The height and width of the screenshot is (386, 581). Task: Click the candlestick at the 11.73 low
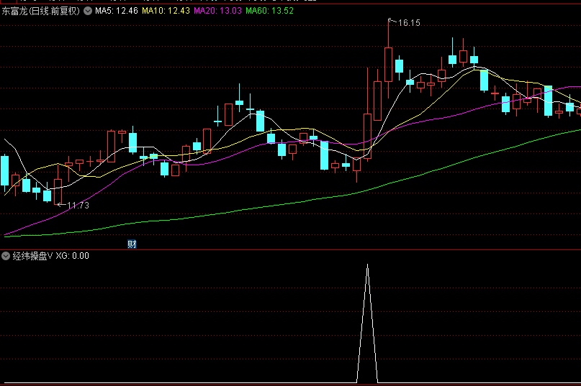click(58, 192)
